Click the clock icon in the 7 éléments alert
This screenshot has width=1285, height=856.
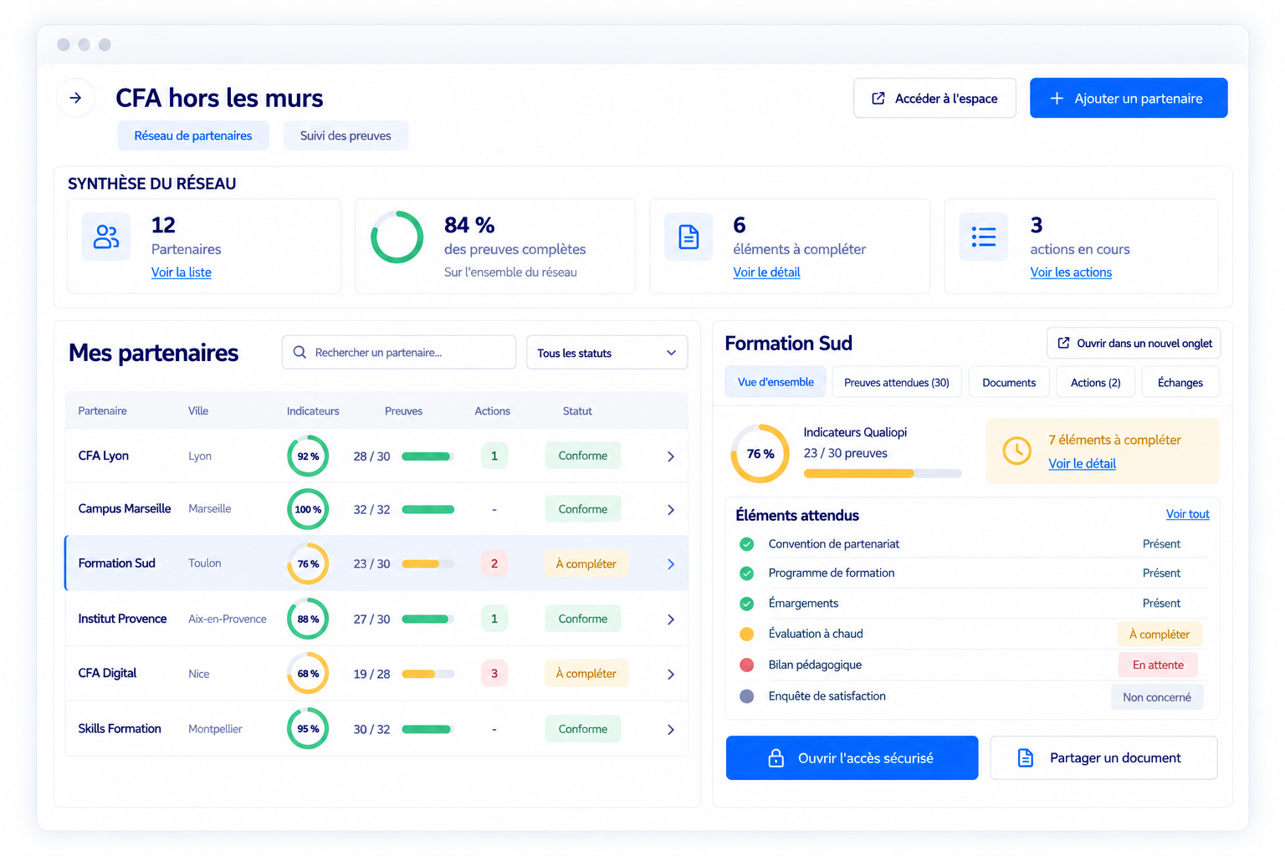coord(1017,451)
